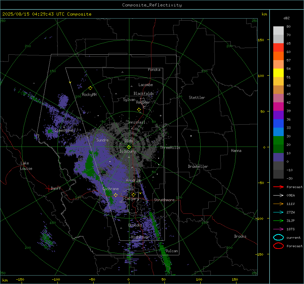Image resolution: width=304 pixels, height=284 pixels.
Task: Click the Sundre town label
Action: [102, 140]
